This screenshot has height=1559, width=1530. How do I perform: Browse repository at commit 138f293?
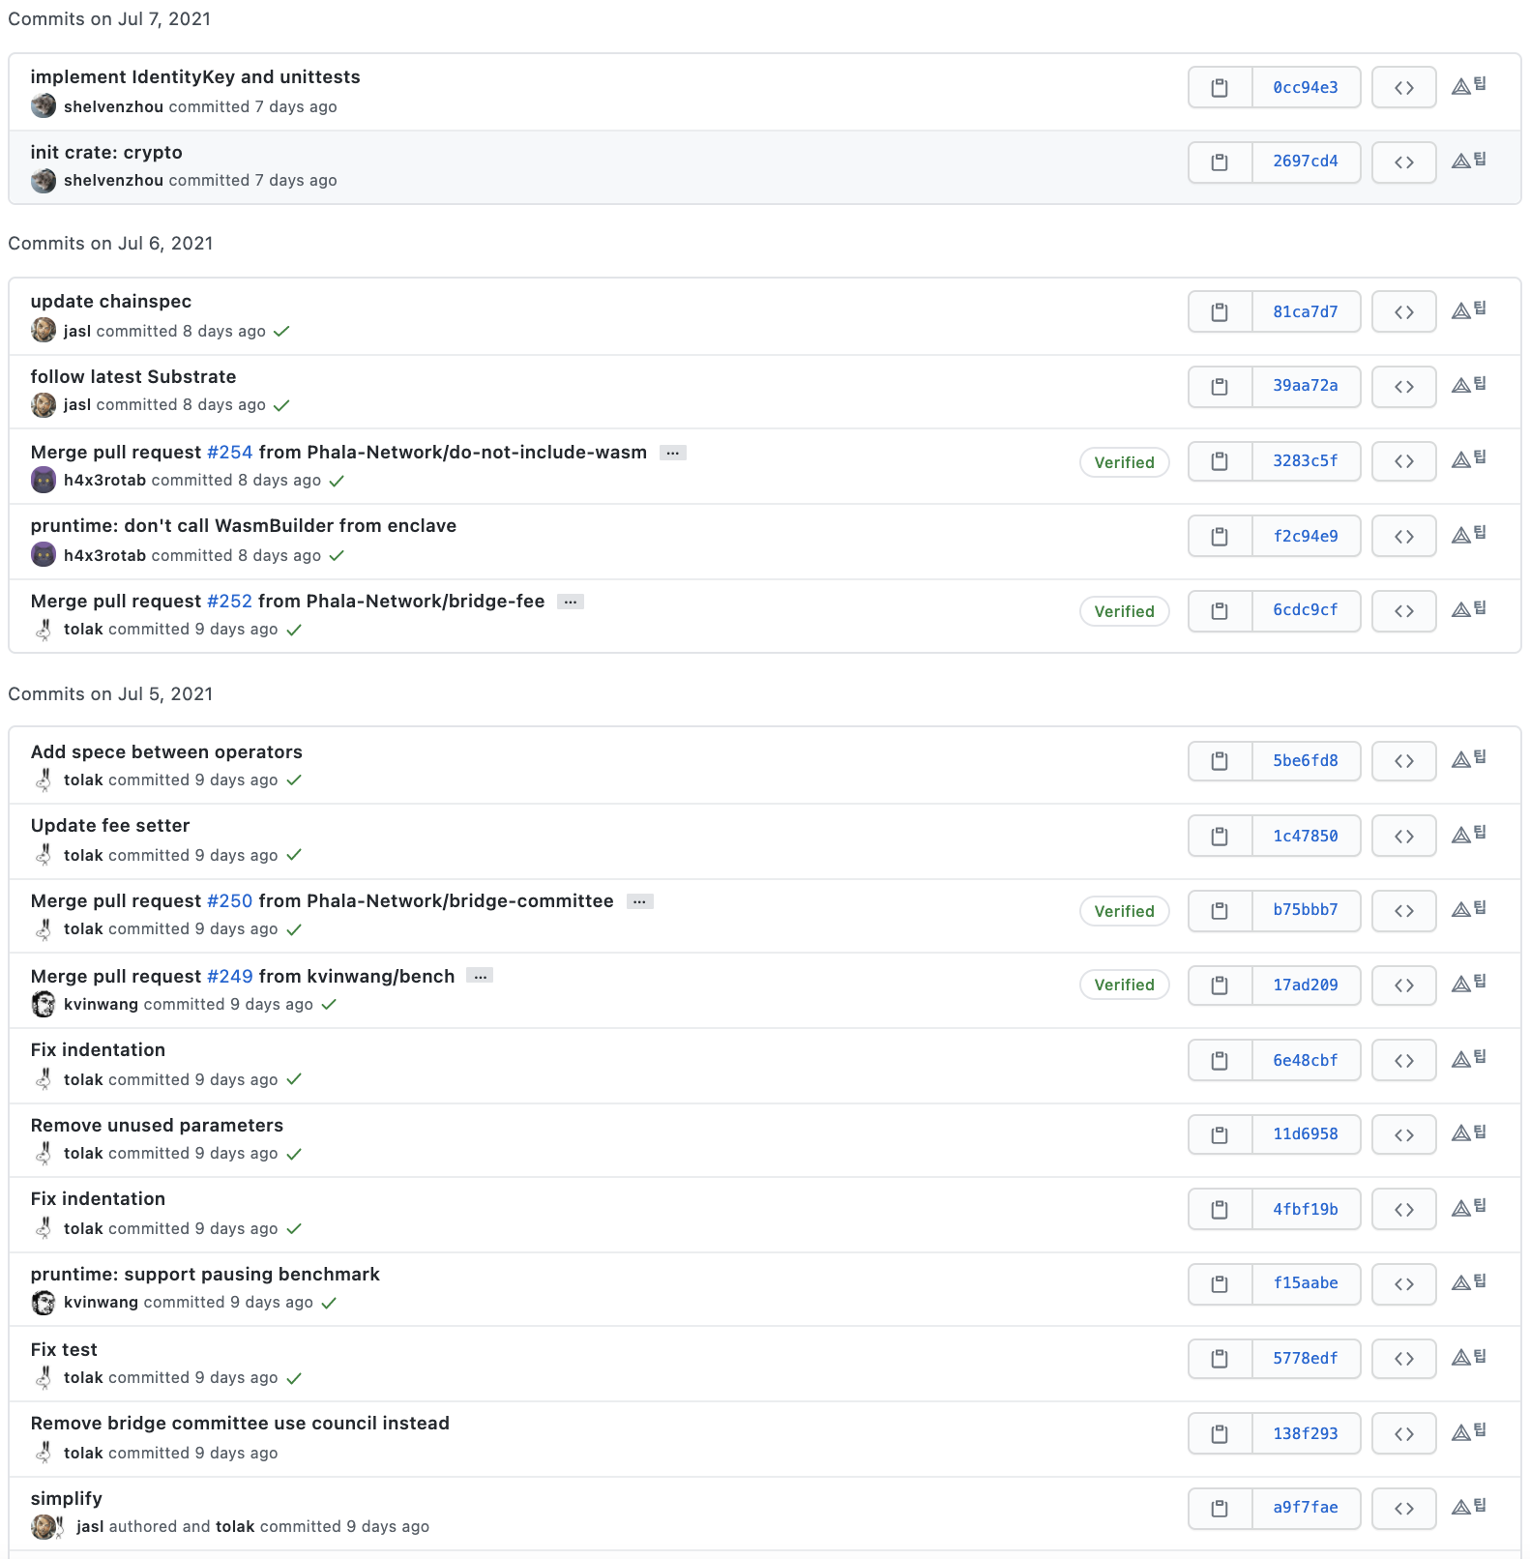[x=1404, y=1434]
